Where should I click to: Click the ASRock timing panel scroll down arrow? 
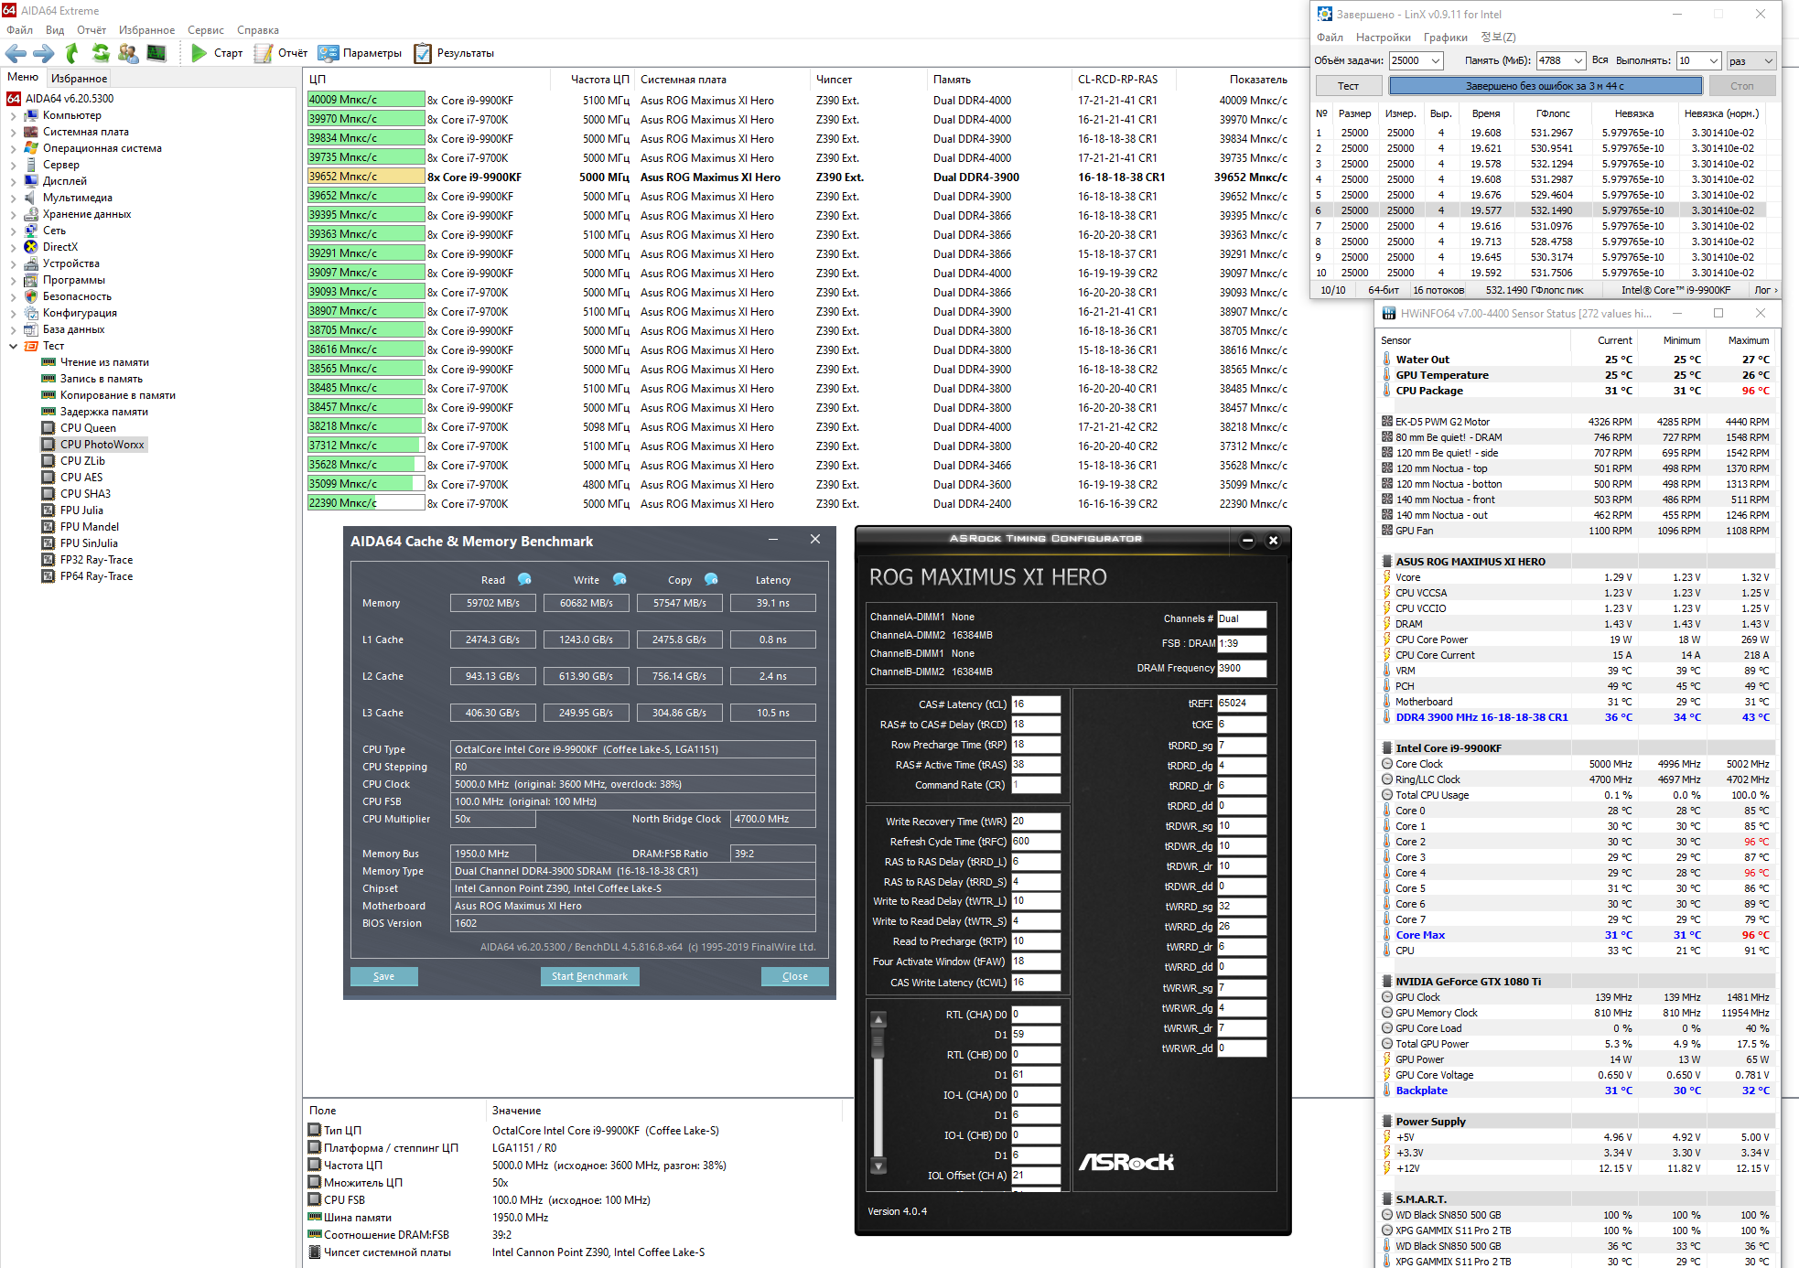[x=878, y=1166]
